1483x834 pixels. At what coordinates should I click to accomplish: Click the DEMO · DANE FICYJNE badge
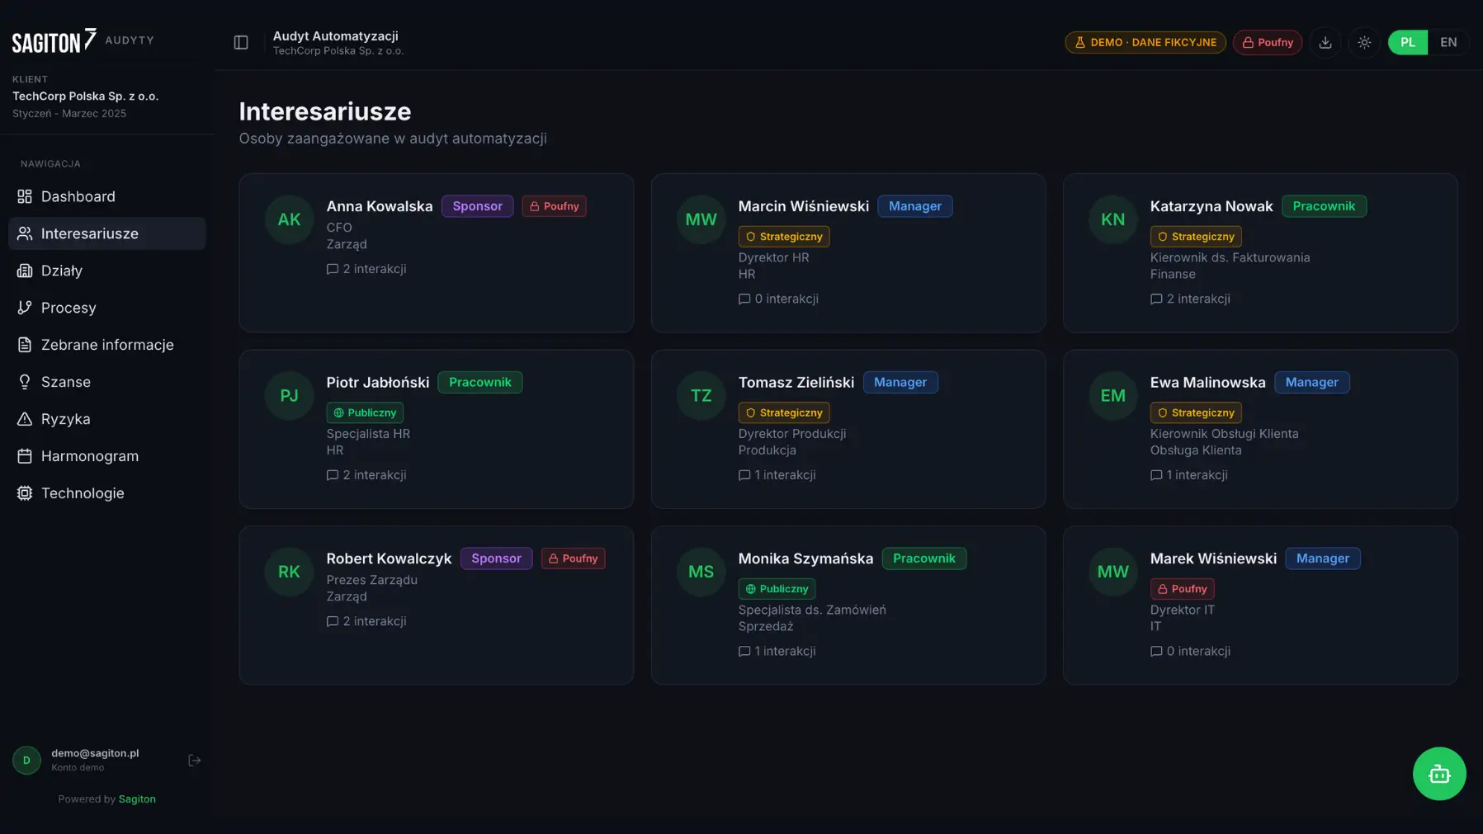[1145, 42]
